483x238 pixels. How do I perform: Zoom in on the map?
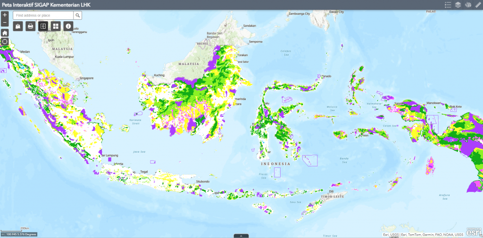[x=5, y=15]
